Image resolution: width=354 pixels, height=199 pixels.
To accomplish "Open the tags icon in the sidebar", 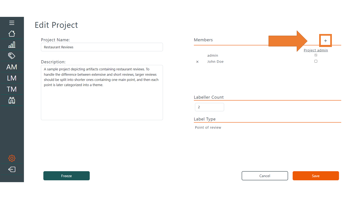I will pyautogui.click(x=12, y=56).
